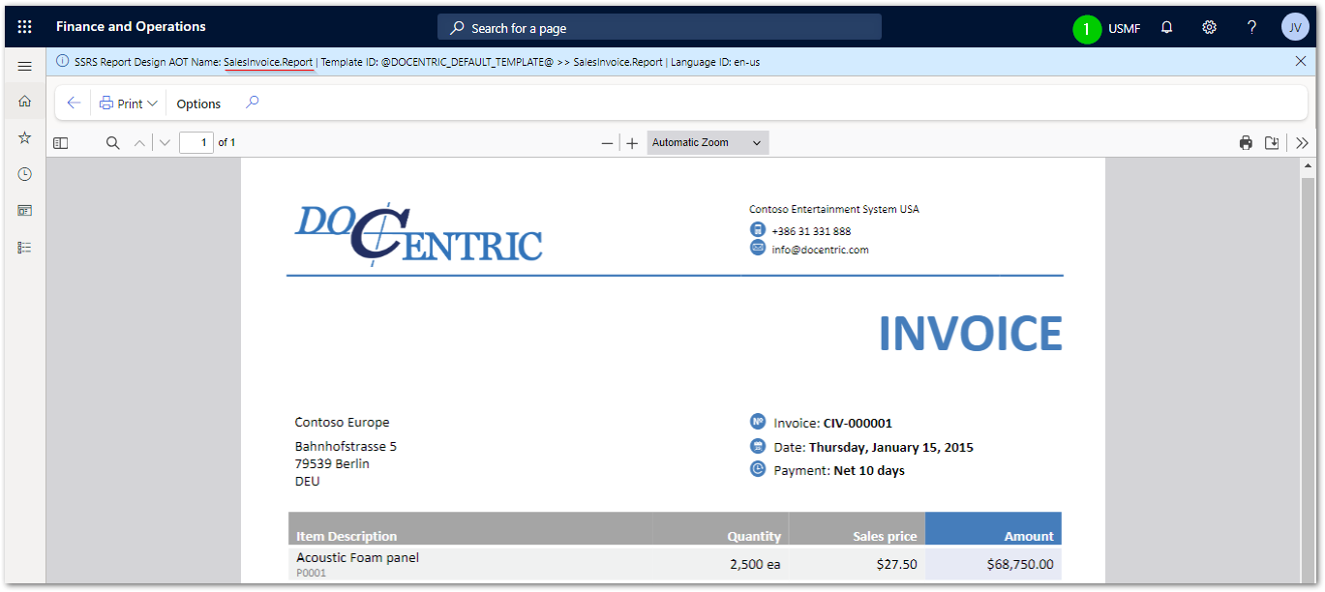Click the action pane search icon
The image size is (1325, 592).
(x=253, y=103)
